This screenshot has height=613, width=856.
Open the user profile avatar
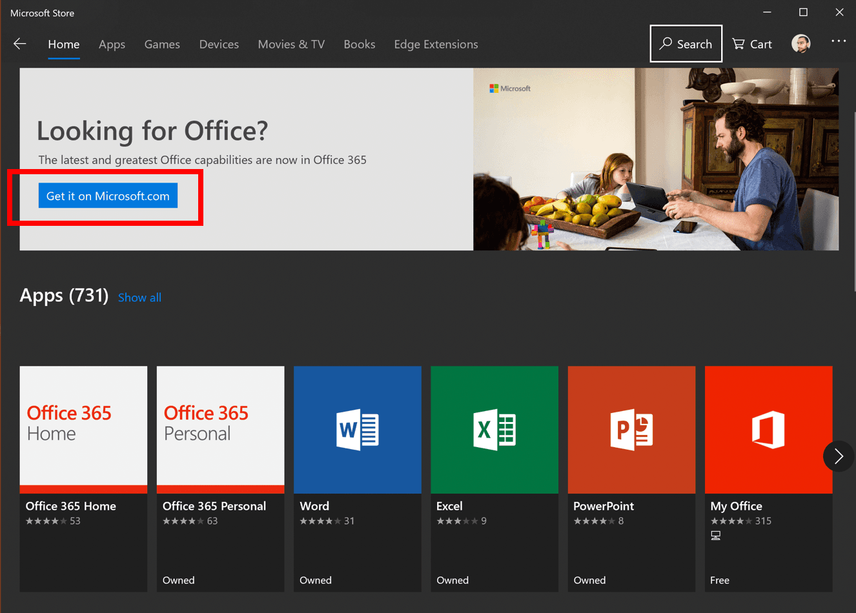tap(801, 44)
